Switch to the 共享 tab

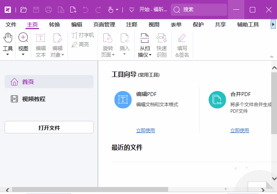[x=220, y=24]
